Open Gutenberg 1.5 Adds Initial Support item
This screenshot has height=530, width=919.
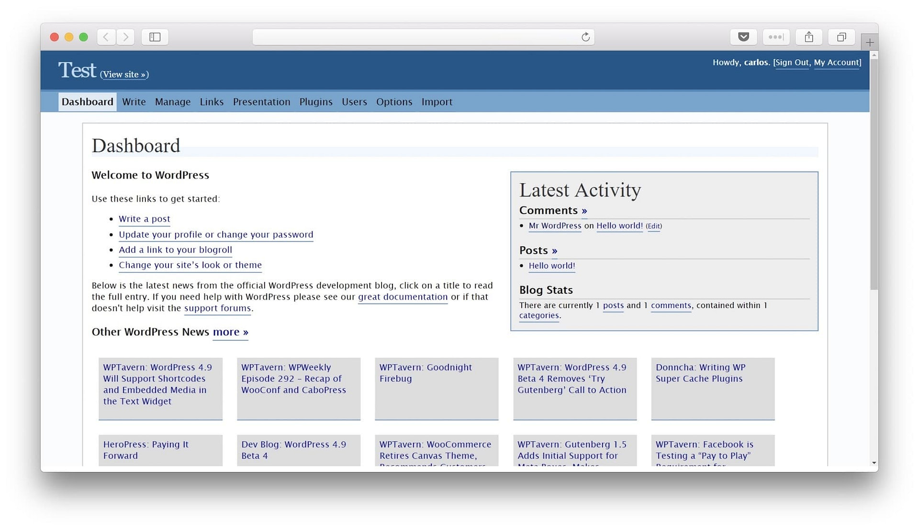point(575,450)
